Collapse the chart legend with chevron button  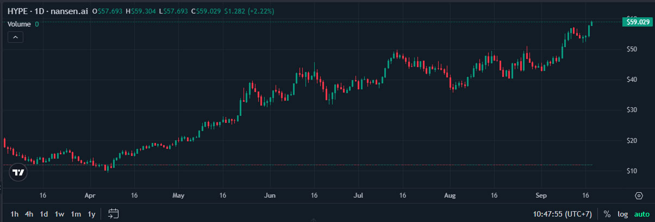(15, 37)
